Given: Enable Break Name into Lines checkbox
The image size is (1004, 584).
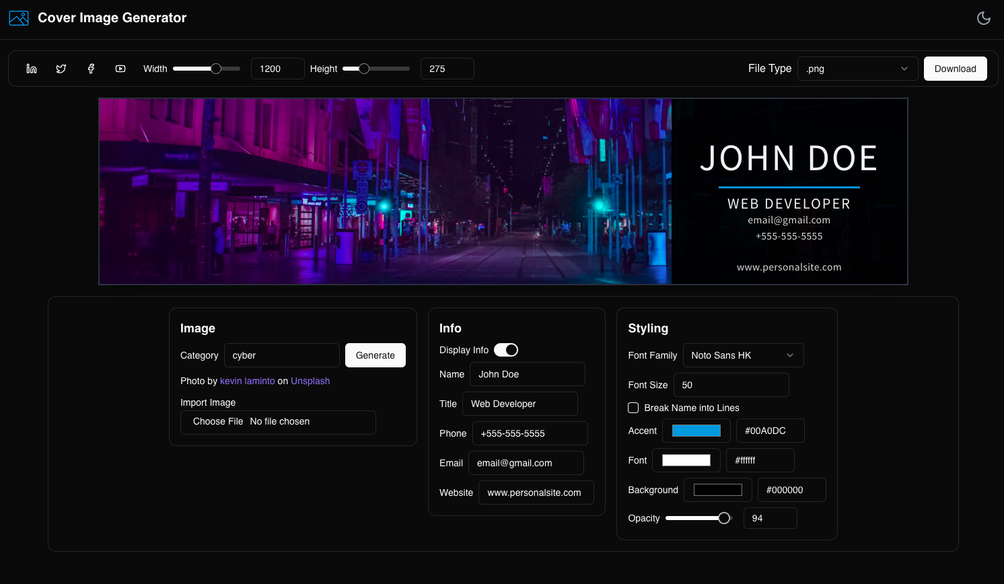Looking at the screenshot, I should click(633, 408).
